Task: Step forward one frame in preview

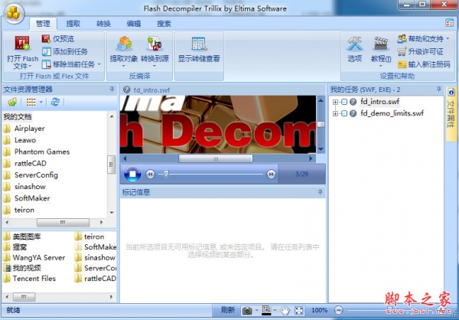Action: coord(271,175)
